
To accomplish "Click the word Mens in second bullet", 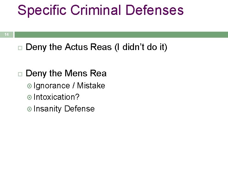I will click(76, 73).
